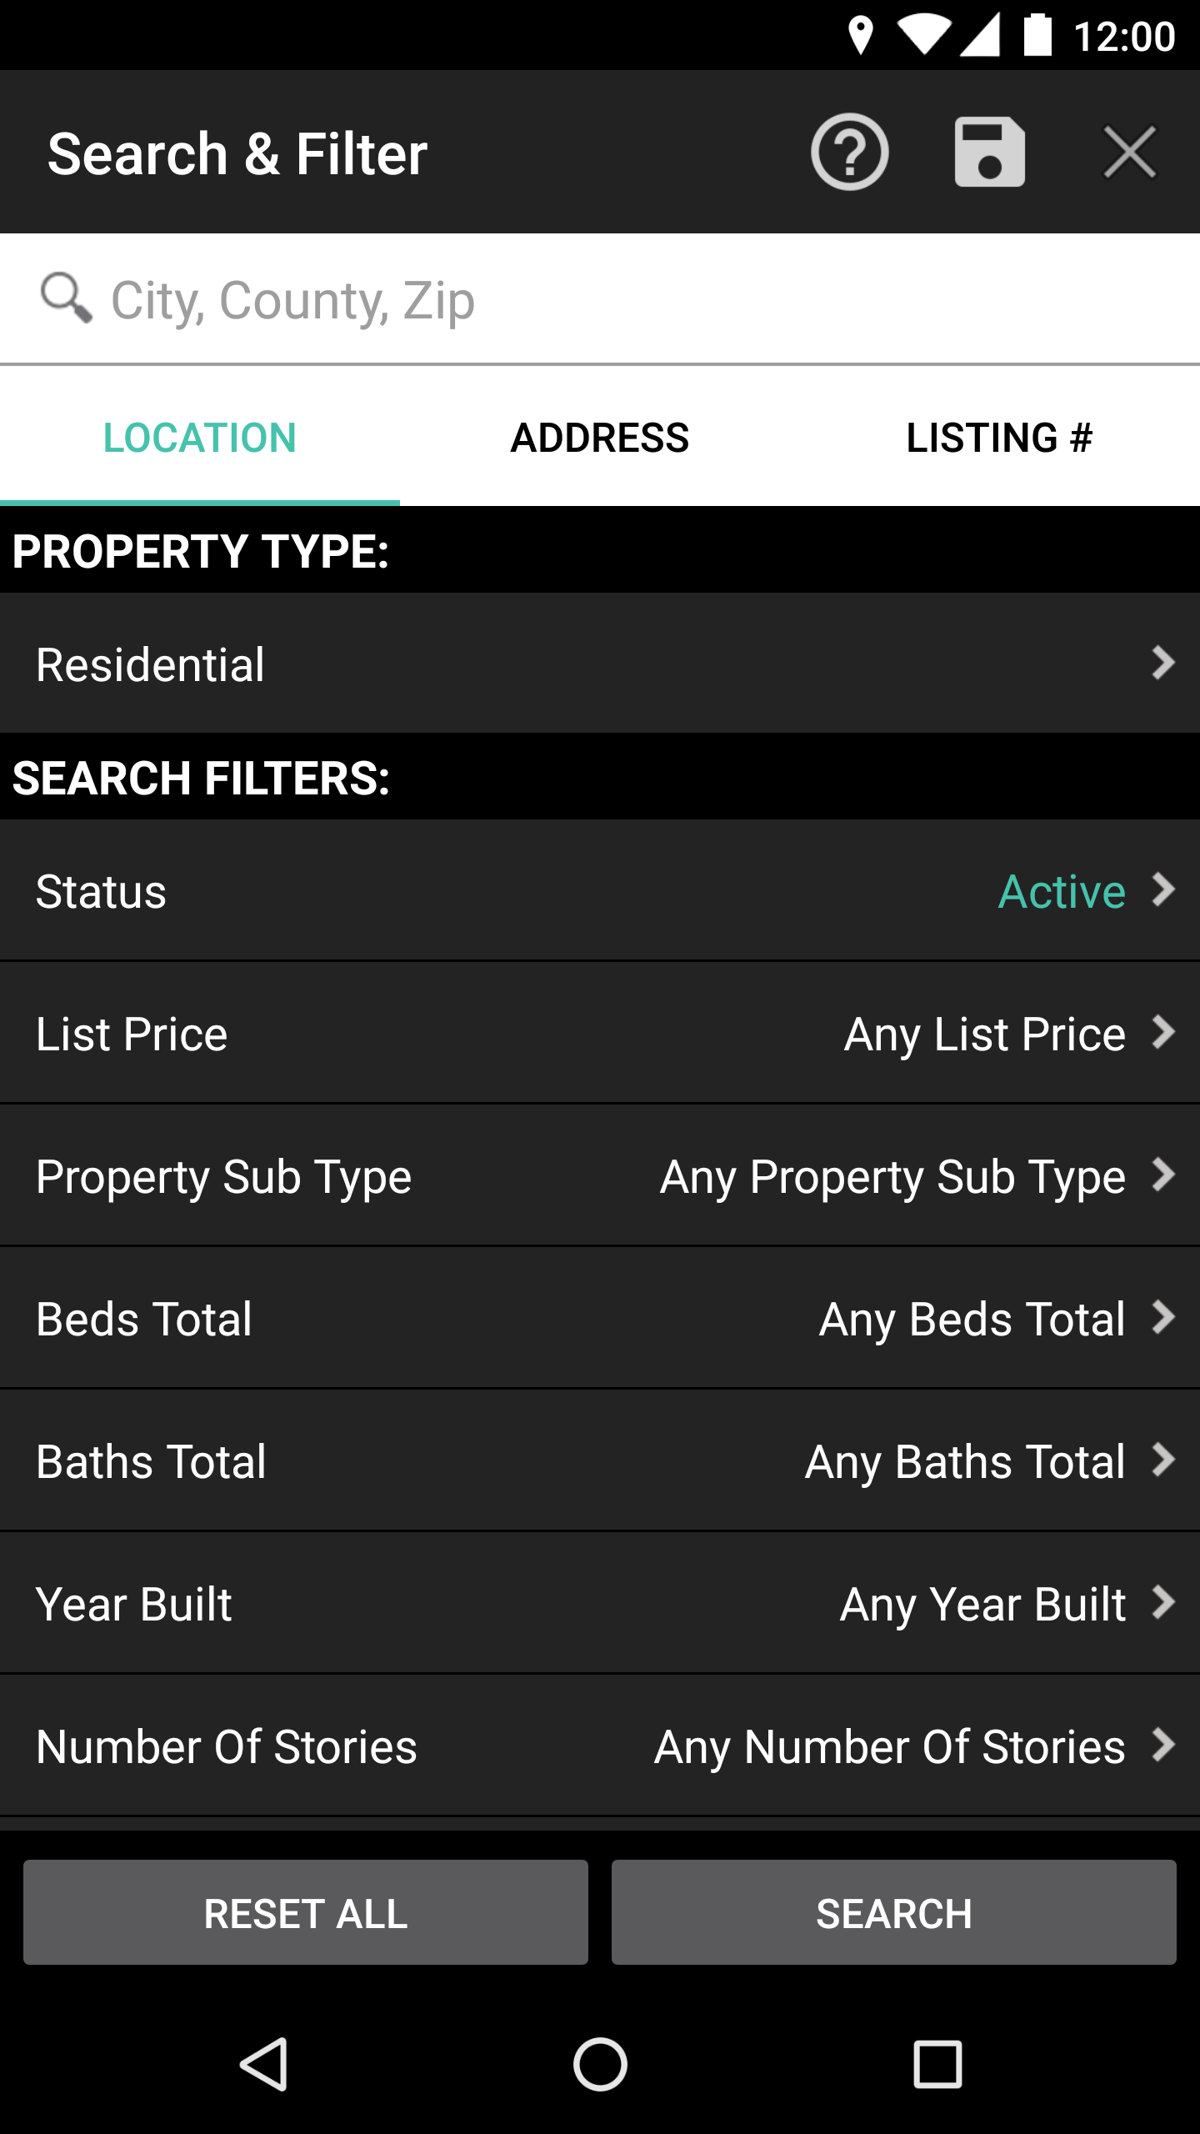Open the Beds Total filter row
The image size is (1200, 2134).
pos(600,1319)
